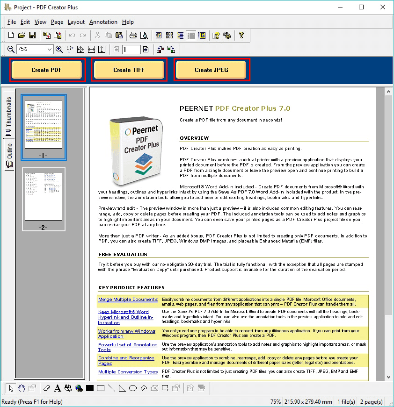Screen dimensions: 394x407
Task: Click the document scrollbar down arrow
Action: point(388,377)
